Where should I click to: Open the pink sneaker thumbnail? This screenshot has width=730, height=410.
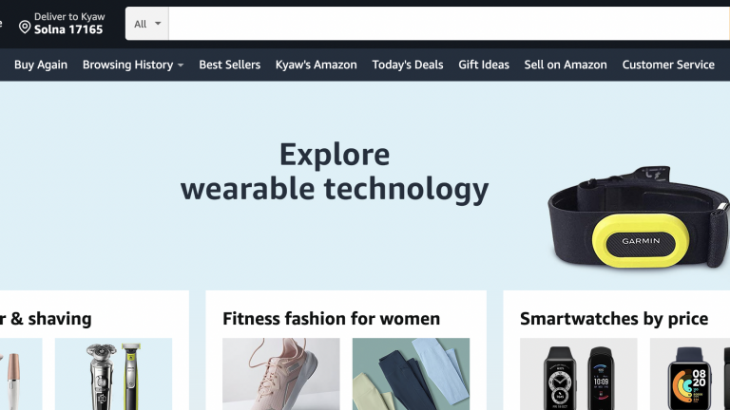281,374
